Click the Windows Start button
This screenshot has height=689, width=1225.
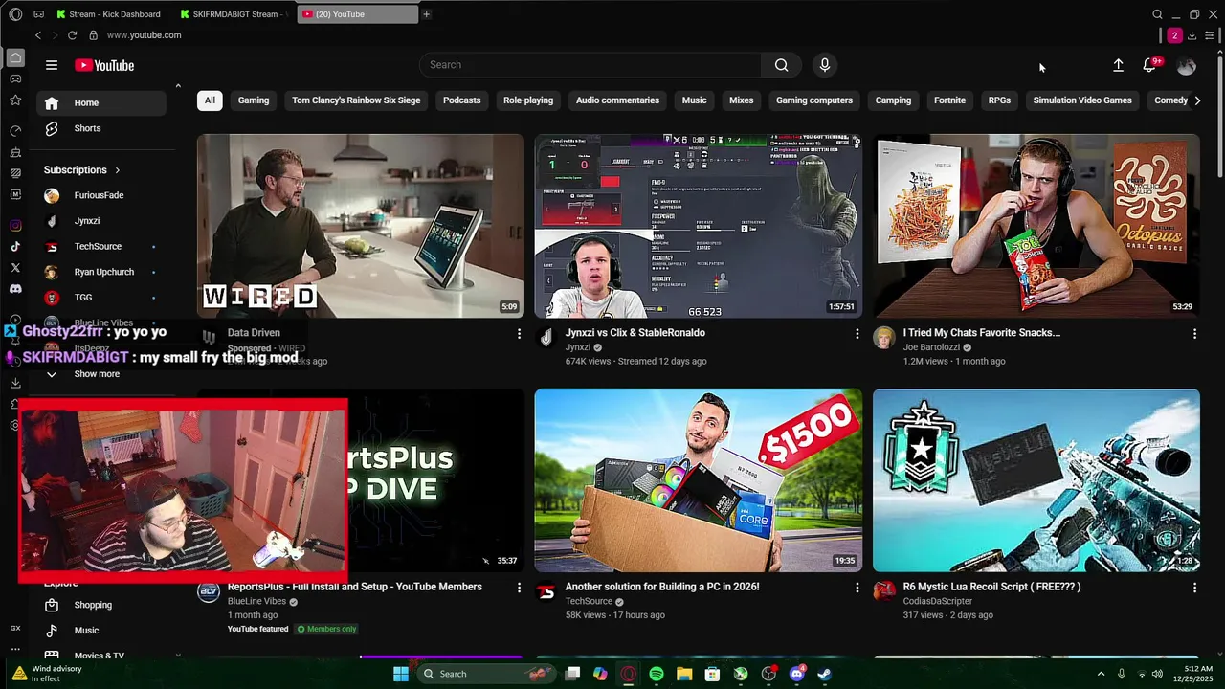coord(401,674)
